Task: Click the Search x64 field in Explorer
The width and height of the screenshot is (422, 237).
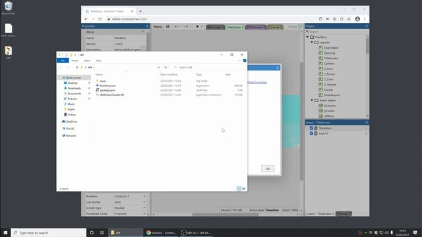Action: coord(208,67)
